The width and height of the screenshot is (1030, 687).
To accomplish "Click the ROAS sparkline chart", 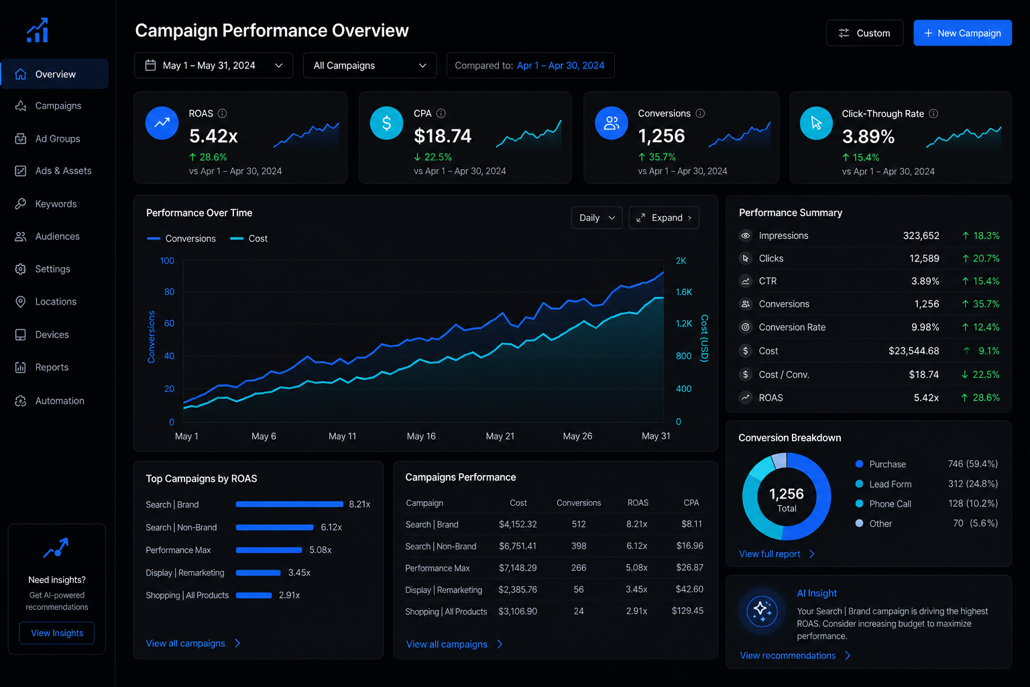I will 306,135.
